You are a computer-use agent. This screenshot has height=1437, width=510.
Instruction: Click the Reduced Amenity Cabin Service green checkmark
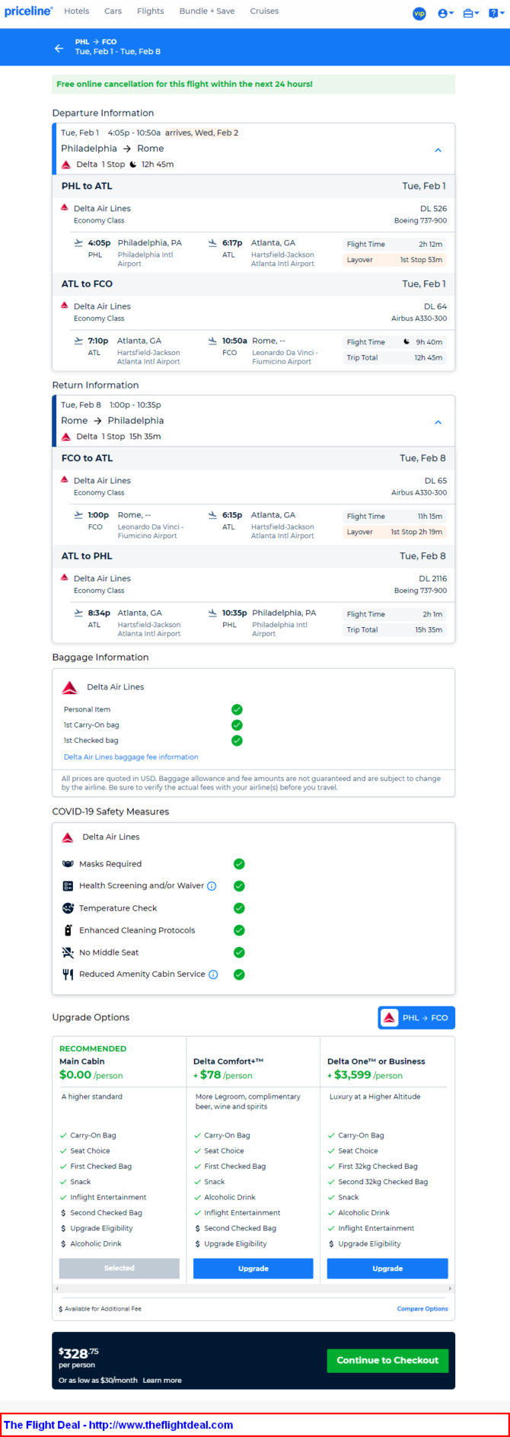point(239,975)
